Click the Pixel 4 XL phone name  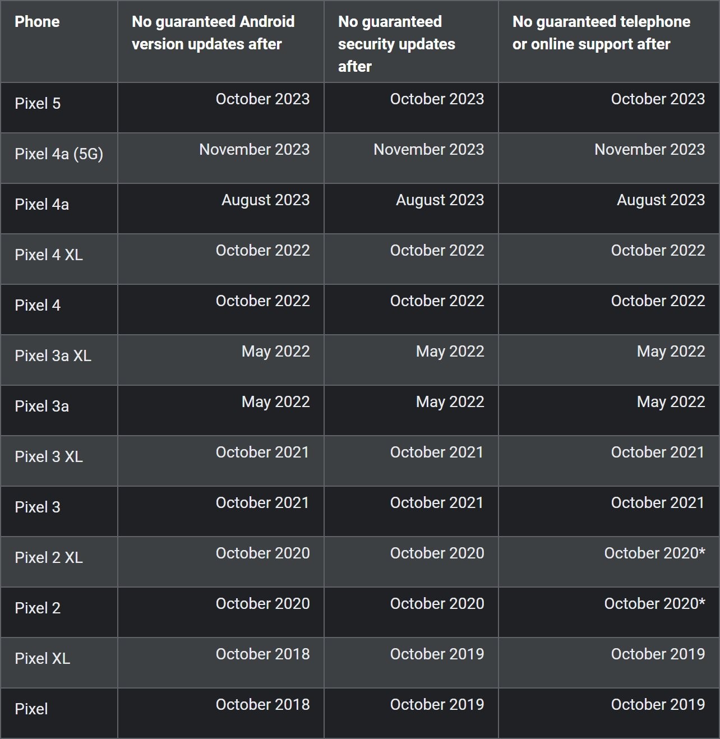tap(49, 255)
